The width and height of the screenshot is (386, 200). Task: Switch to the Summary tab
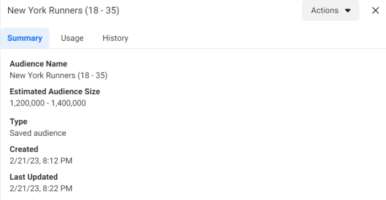click(25, 38)
